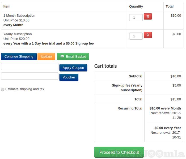Click the Quantity column header
Image resolution: width=186 pixels, height=159 pixels.
136,6
